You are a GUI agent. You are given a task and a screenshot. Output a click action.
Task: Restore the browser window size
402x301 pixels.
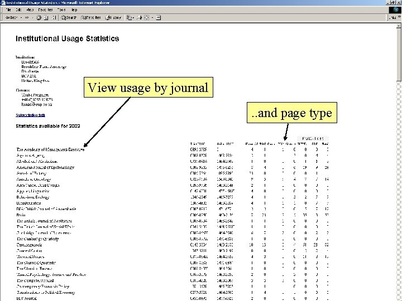[394, 3]
